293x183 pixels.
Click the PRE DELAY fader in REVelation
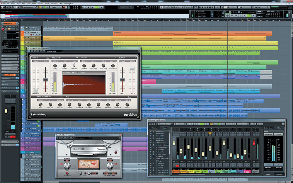click(x=35, y=91)
